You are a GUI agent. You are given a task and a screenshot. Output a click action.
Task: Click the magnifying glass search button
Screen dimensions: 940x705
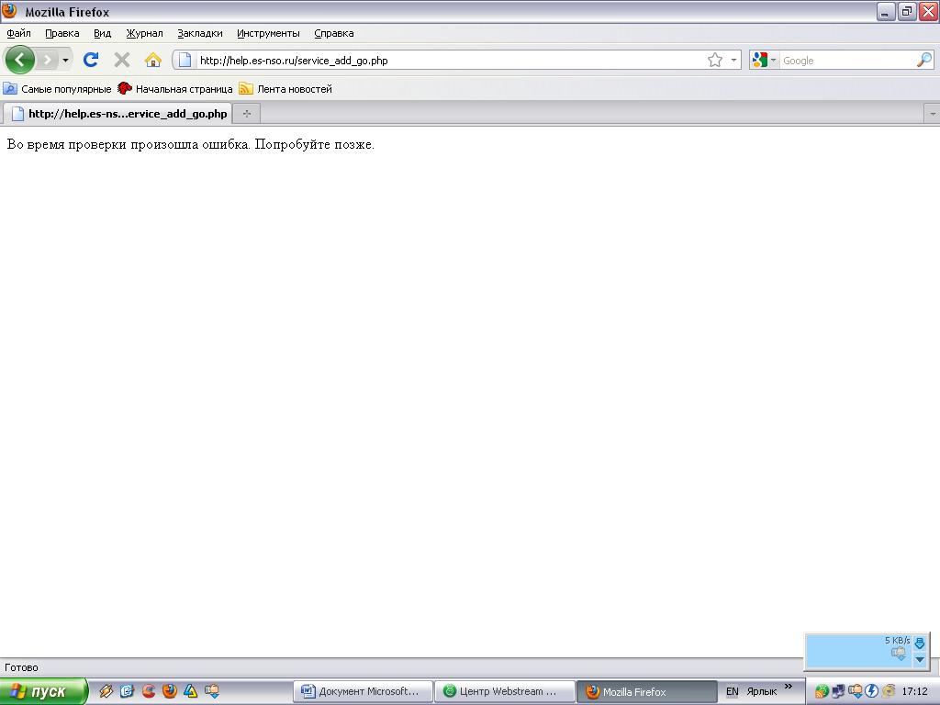[x=924, y=60]
